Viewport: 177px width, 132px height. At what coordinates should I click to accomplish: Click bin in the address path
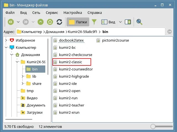pos(105,32)
